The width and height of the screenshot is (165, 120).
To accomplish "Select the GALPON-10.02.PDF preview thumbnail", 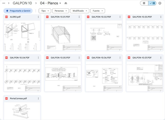I will point(104,36).
